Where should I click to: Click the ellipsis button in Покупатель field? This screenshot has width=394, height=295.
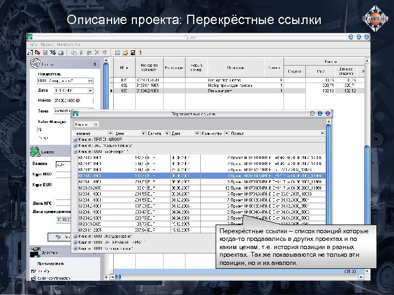(x=90, y=81)
